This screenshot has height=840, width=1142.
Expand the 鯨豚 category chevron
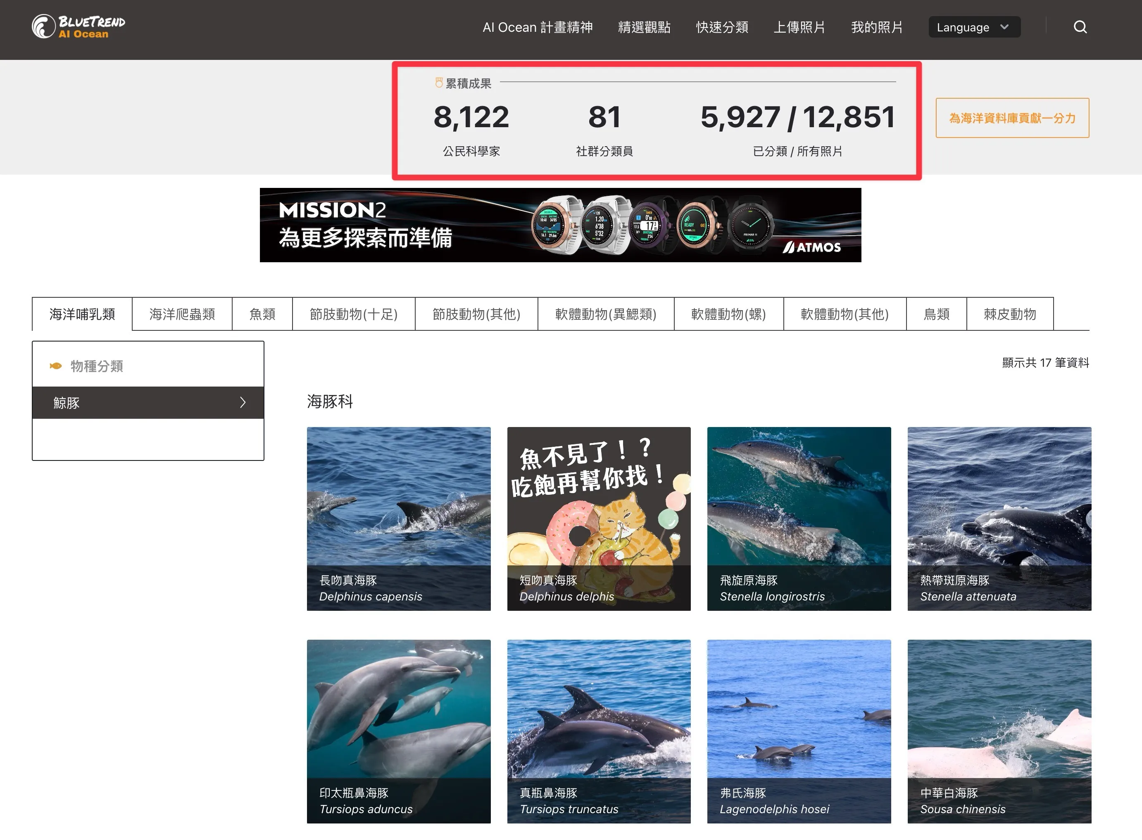pos(244,403)
